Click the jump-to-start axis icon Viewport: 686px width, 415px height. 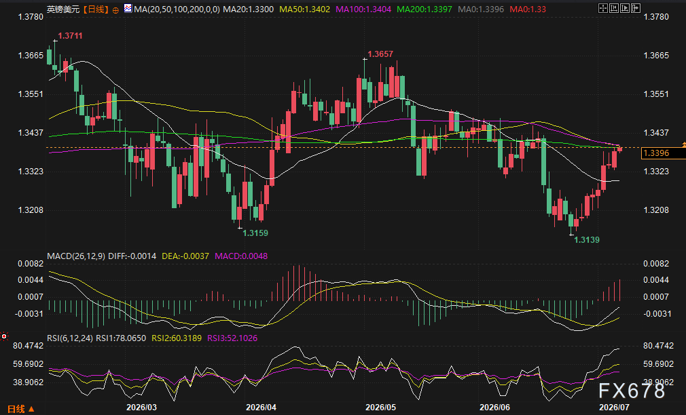pos(614,8)
